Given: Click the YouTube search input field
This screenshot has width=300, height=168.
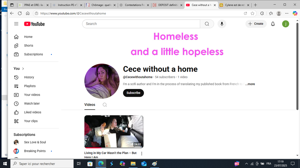Looking at the screenshot, I should tap(141, 24).
